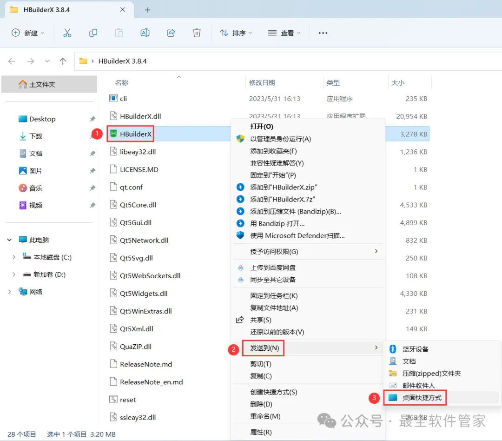Open the 新建 dropdown button
Viewport: 502px width, 441px height.
[28, 33]
